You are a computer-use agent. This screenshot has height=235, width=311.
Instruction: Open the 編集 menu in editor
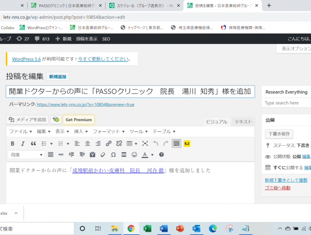(43, 131)
